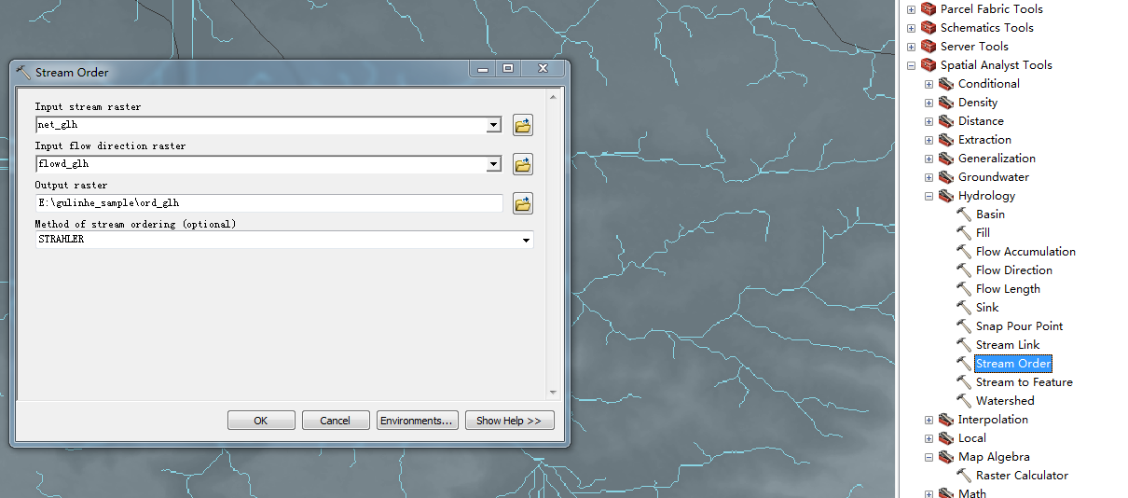Screen dimensions: 1128x498
Task: Select the Map Algebra toolset label
Action: click(994, 457)
